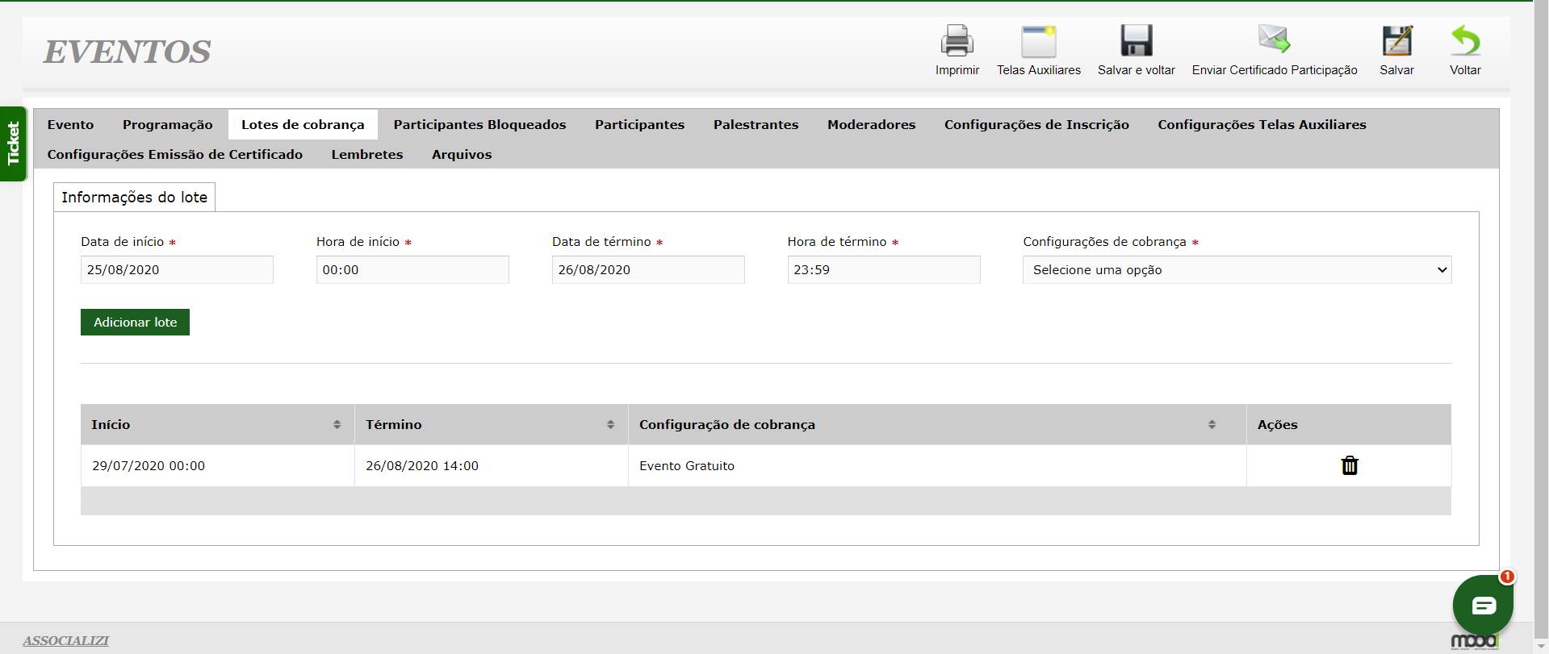The height and width of the screenshot is (654, 1549).
Task: Open the Palestrantes tab
Action: [756, 125]
